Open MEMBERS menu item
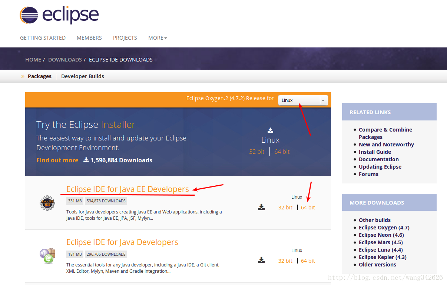 89,38
